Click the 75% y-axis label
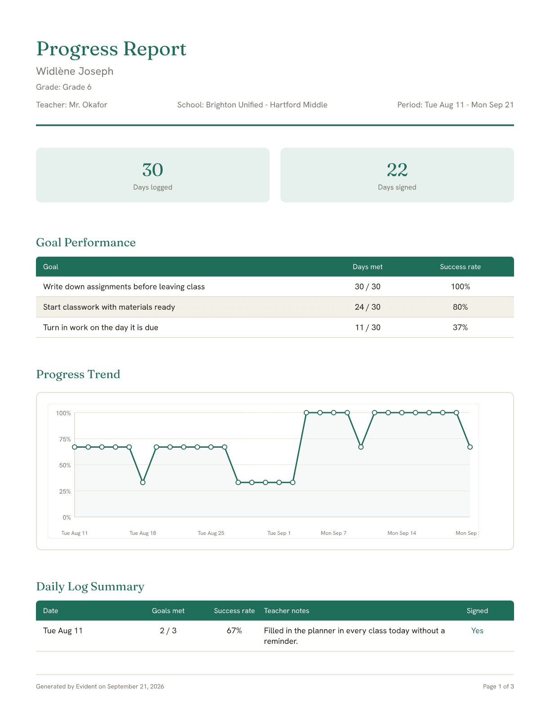Viewport: 550px width, 712px height. pyautogui.click(x=65, y=439)
